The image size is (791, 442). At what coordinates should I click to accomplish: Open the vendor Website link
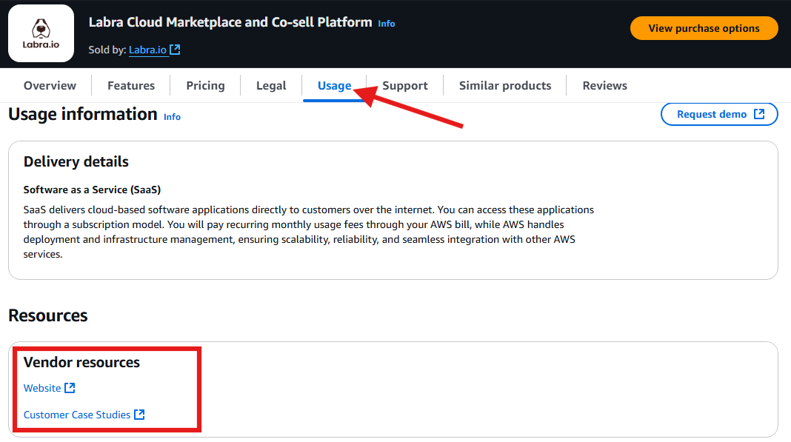[42, 388]
